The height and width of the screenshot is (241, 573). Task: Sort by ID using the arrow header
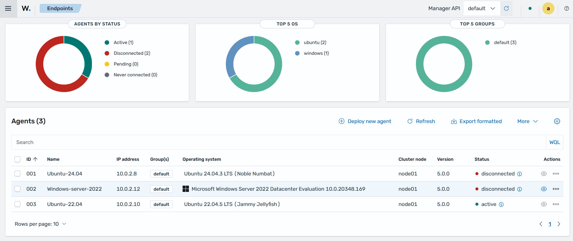tap(32, 159)
